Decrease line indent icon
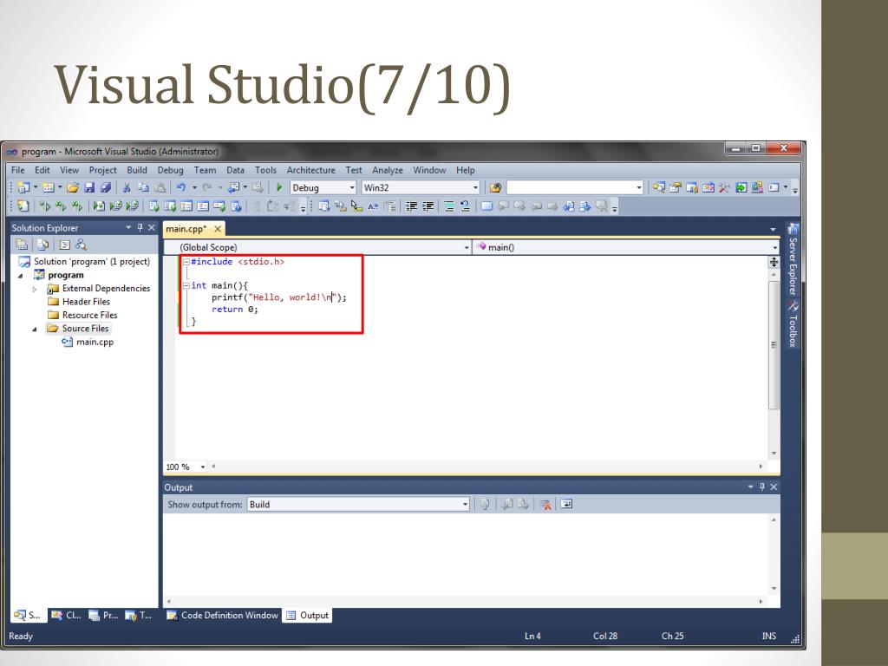This screenshot has height=666, width=888. coord(412,206)
